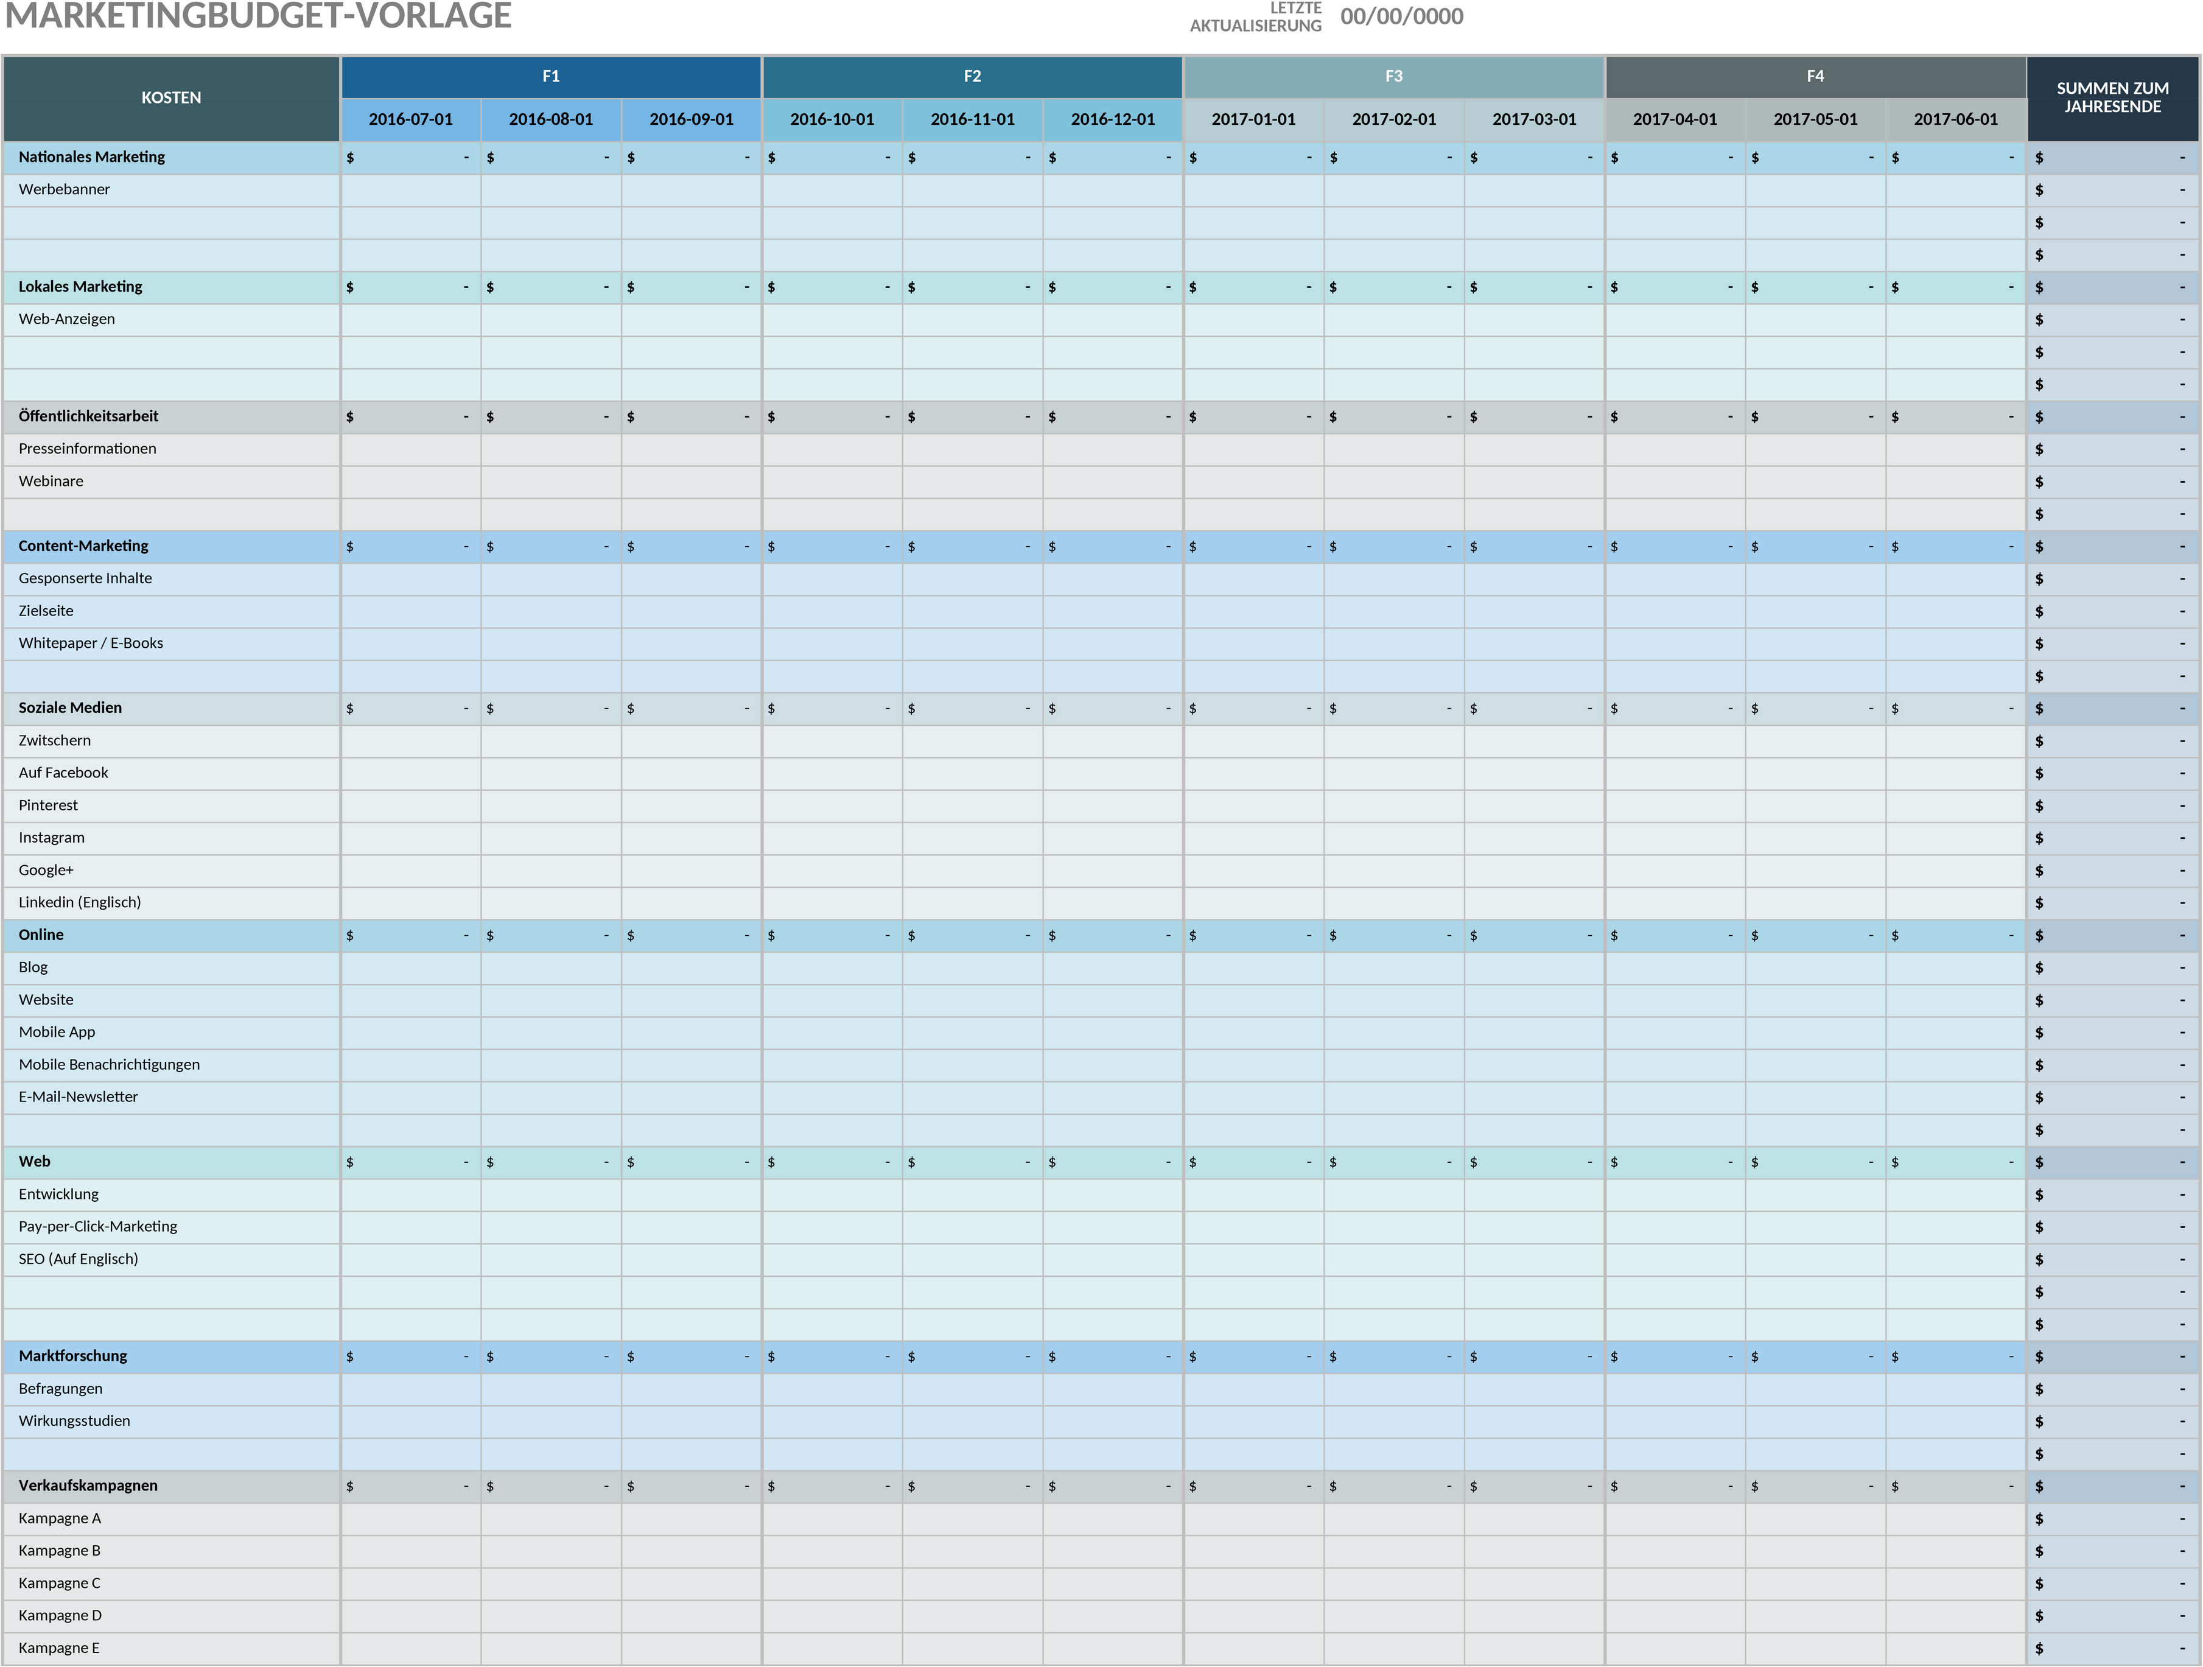This screenshot has height=1667, width=2203.
Task: Select the 2017-04-01 column header
Action: coord(1674,119)
